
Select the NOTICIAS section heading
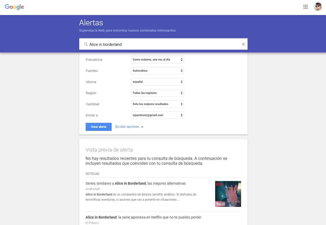(x=92, y=174)
